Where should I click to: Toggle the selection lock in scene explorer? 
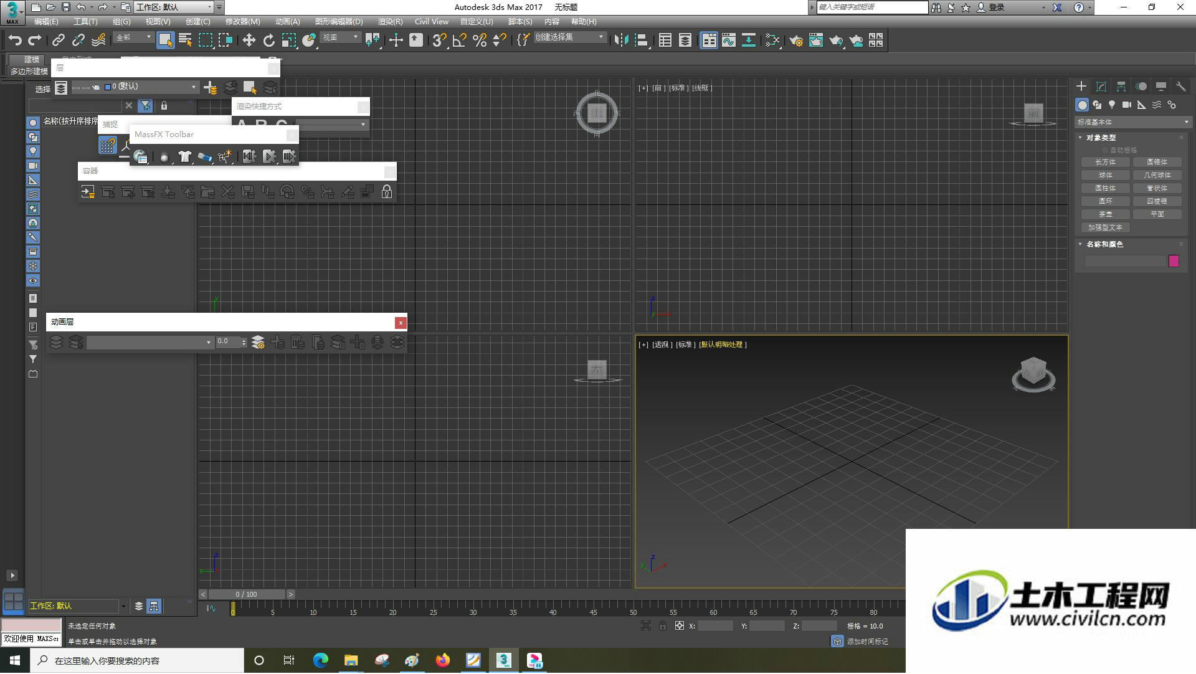pos(164,106)
